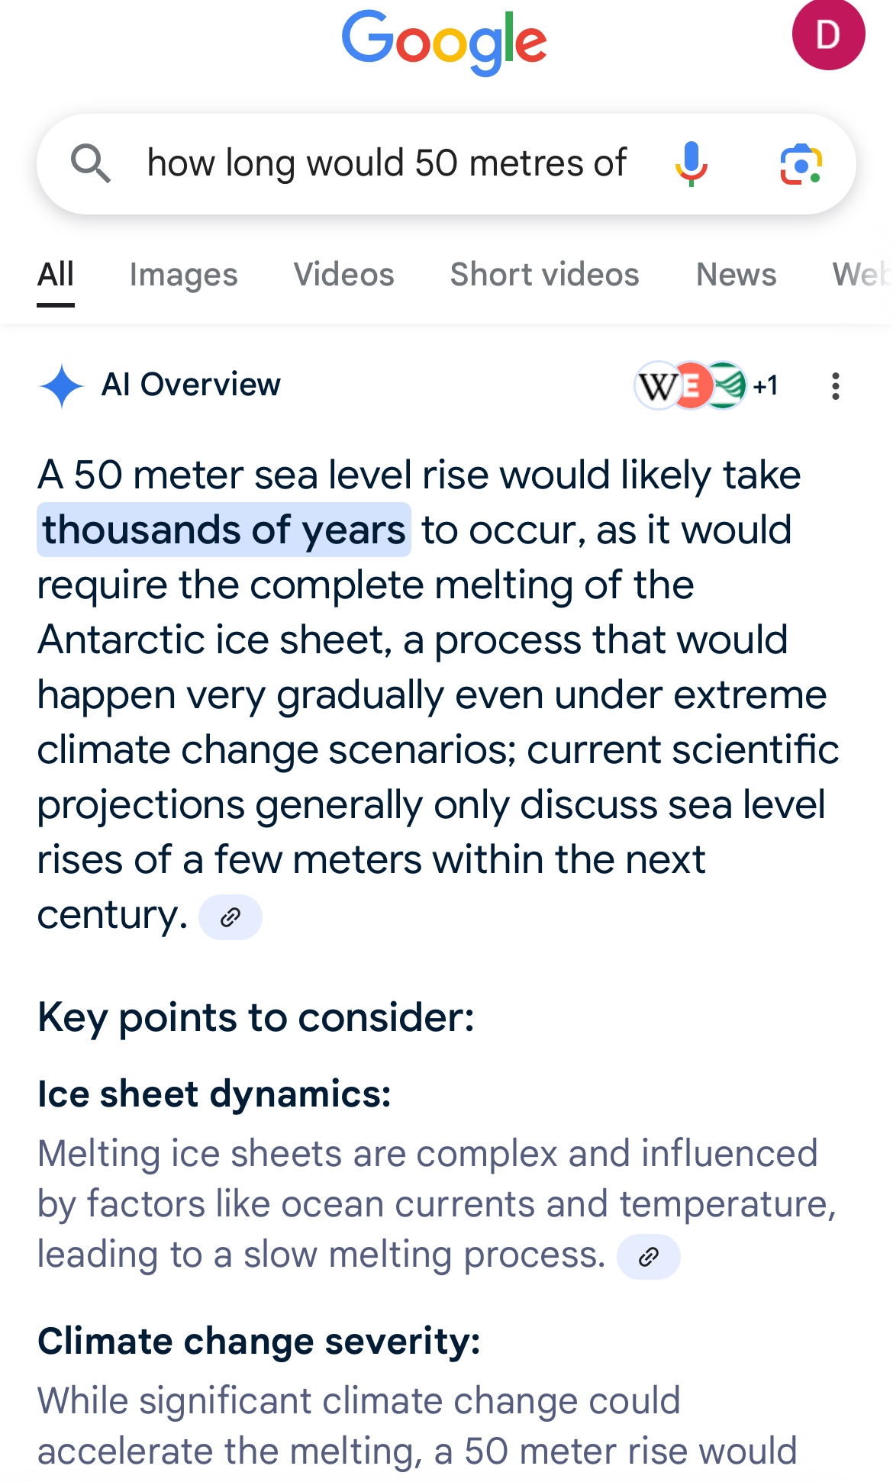The width and height of the screenshot is (893, 1482).
Task: Click the Google logo
Action: tap(444, 42)
